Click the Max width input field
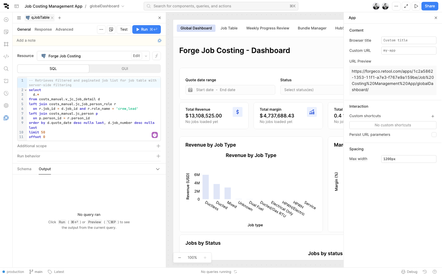This screenshot has height=276, width=442. click(x=408, y=159)
